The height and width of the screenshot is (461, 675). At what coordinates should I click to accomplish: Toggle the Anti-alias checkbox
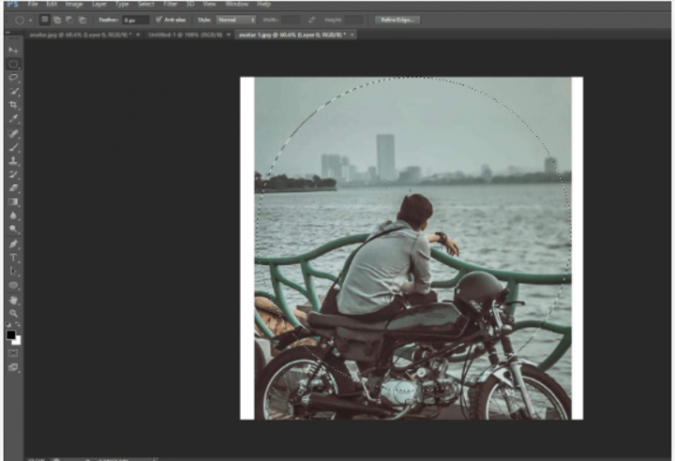[158, 20]
